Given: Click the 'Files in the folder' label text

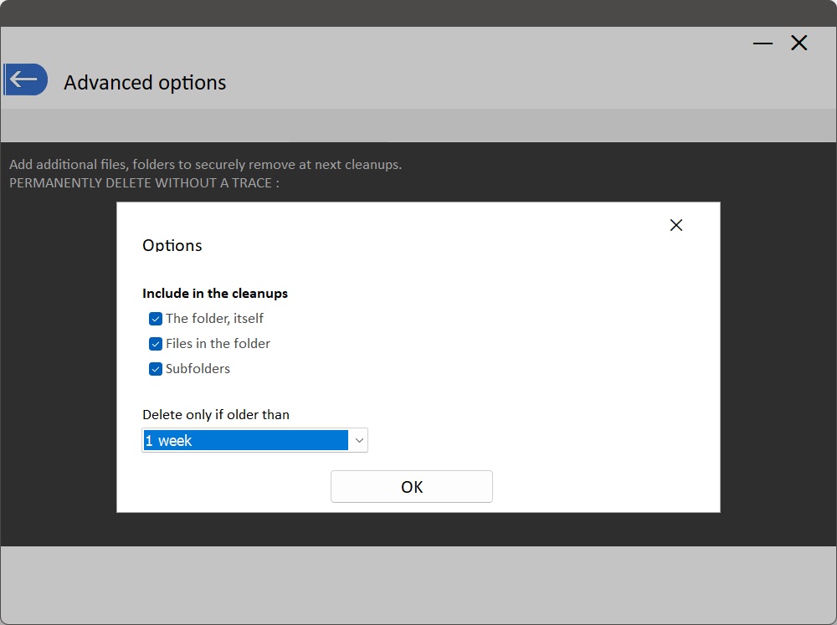Looking at the screenshot, I should (x=218, y=344).
